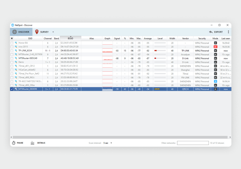The height and width of the screenshot is (169, 241).
Task: Check the MTSRouter-085CA9 checkbox
Action: 12,58
